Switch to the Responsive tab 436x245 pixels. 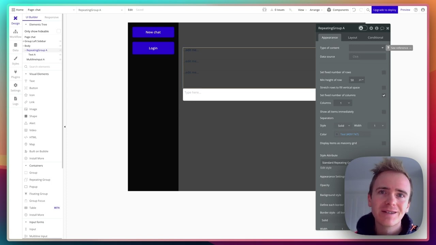point(51,17)
